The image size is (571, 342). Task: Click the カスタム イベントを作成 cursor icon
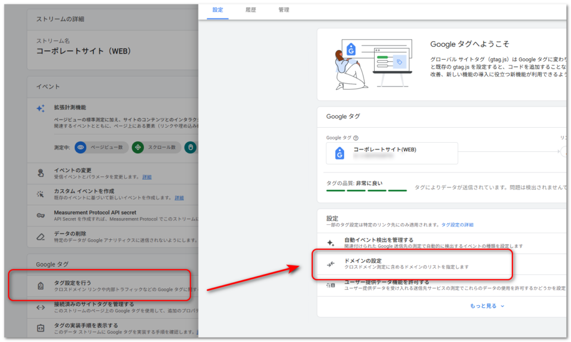(40, 194)
